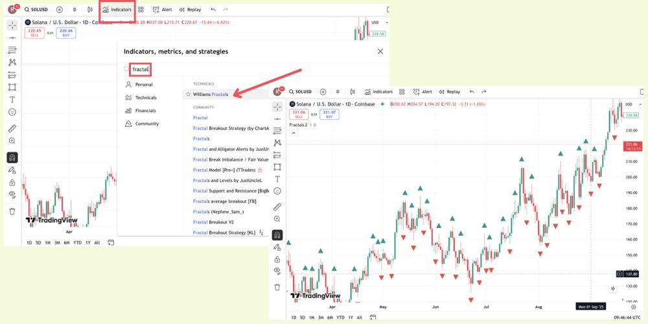Select the Text tool in right chart toolbar

277,179
